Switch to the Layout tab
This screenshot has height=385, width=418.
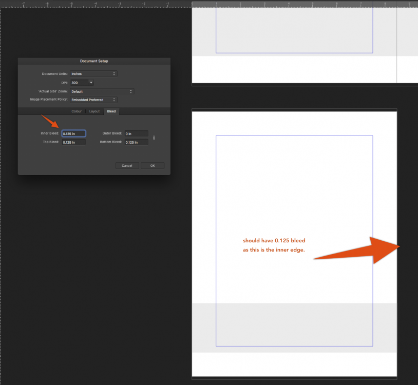(x=94, y=111)
